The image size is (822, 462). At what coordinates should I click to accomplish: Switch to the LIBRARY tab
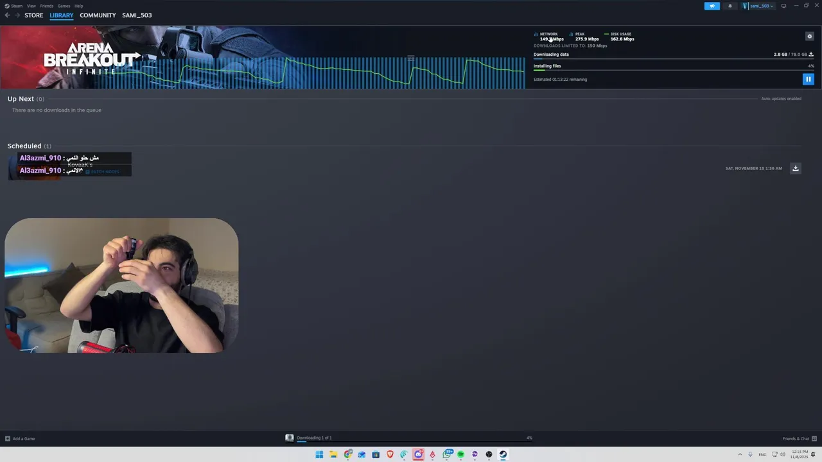[62, 15]
